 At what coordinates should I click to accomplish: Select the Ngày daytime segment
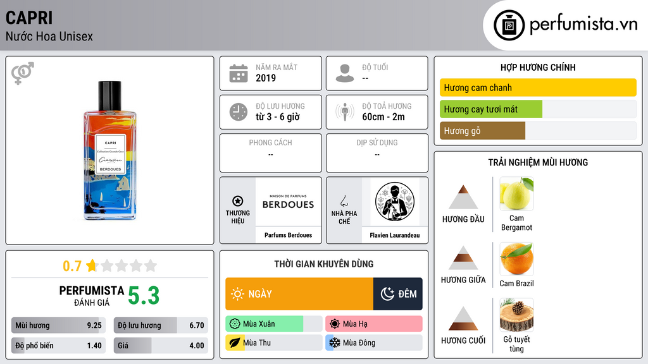point(299,294)
